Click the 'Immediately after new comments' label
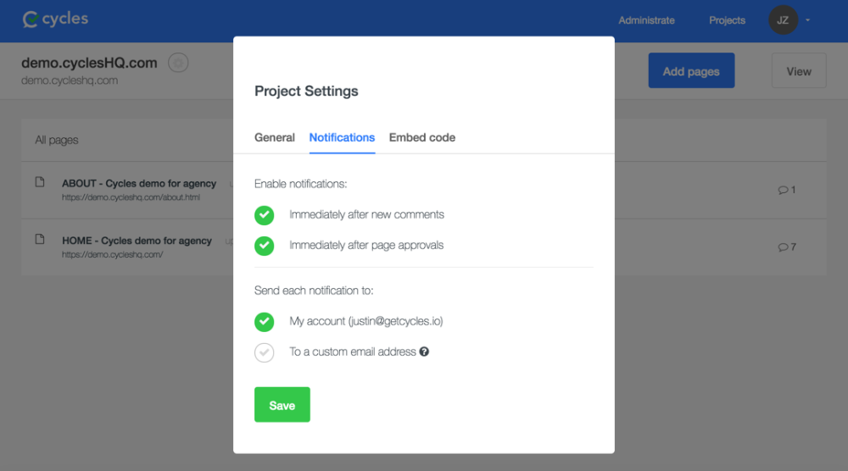 click(x=366, y=215)
